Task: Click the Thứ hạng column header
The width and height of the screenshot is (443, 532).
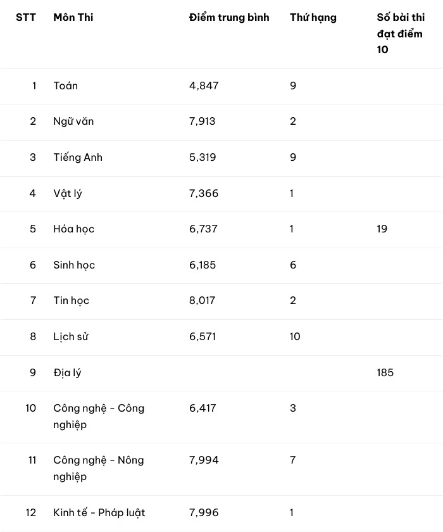Action: point(313,18)
